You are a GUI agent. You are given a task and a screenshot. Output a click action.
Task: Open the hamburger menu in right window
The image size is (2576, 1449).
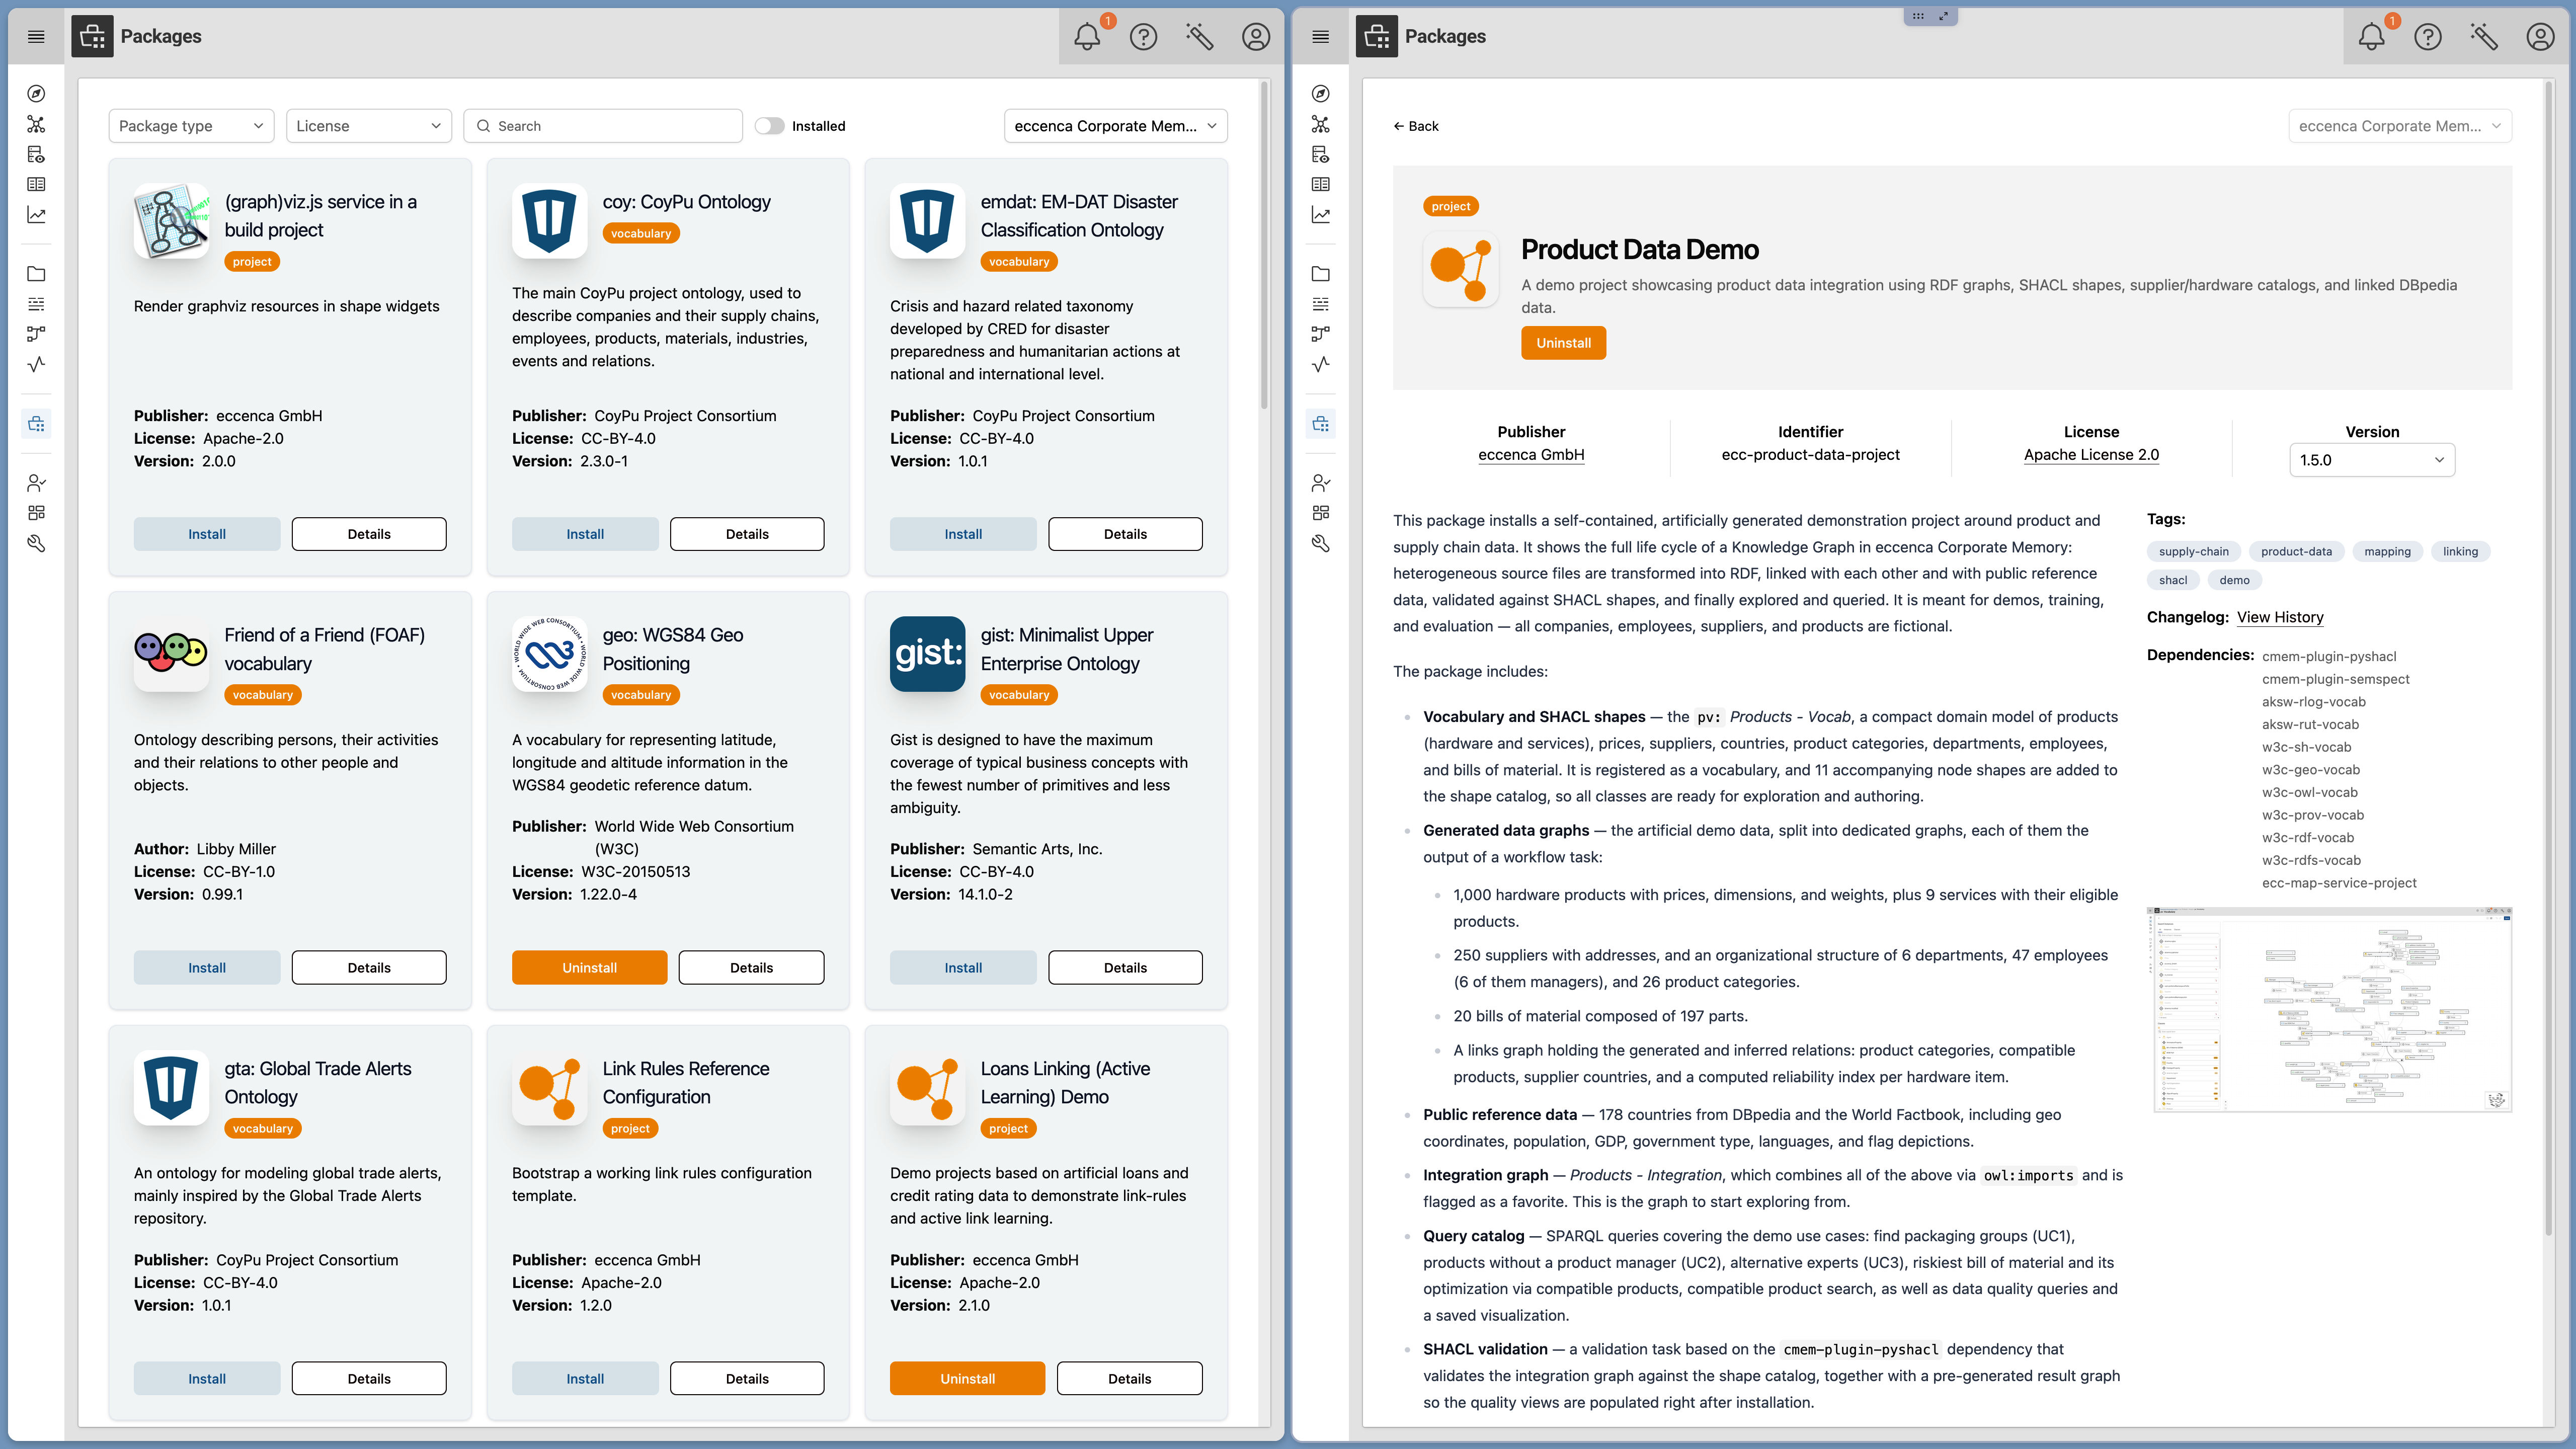click(x=1320, y=37)
